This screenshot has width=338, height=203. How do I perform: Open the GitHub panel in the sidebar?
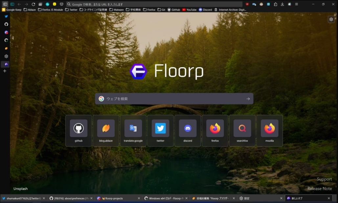tap(6, 24)
